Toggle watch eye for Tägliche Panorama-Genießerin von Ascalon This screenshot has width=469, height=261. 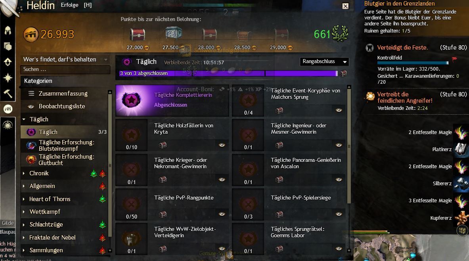click(x=339, y=180)
